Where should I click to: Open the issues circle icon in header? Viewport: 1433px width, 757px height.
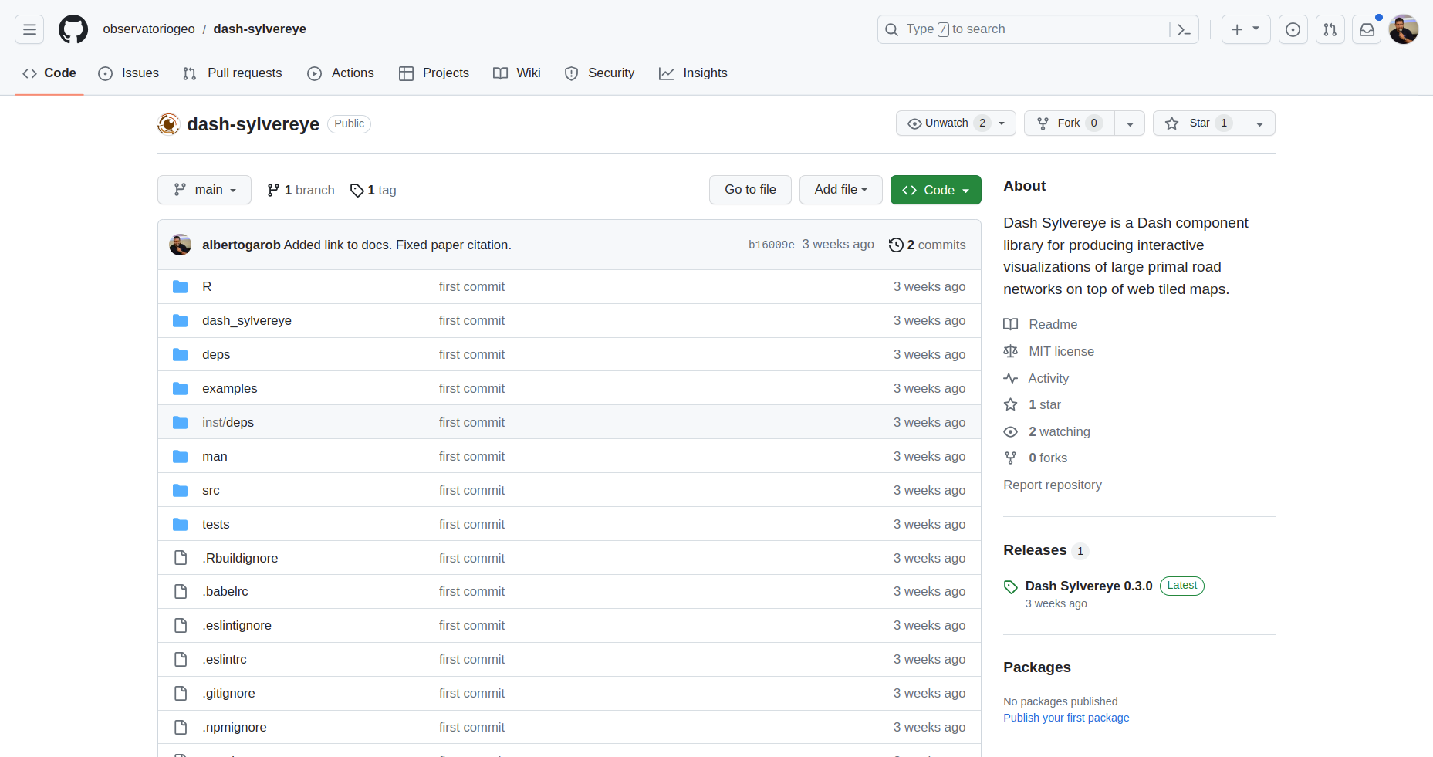(1293, 29)
